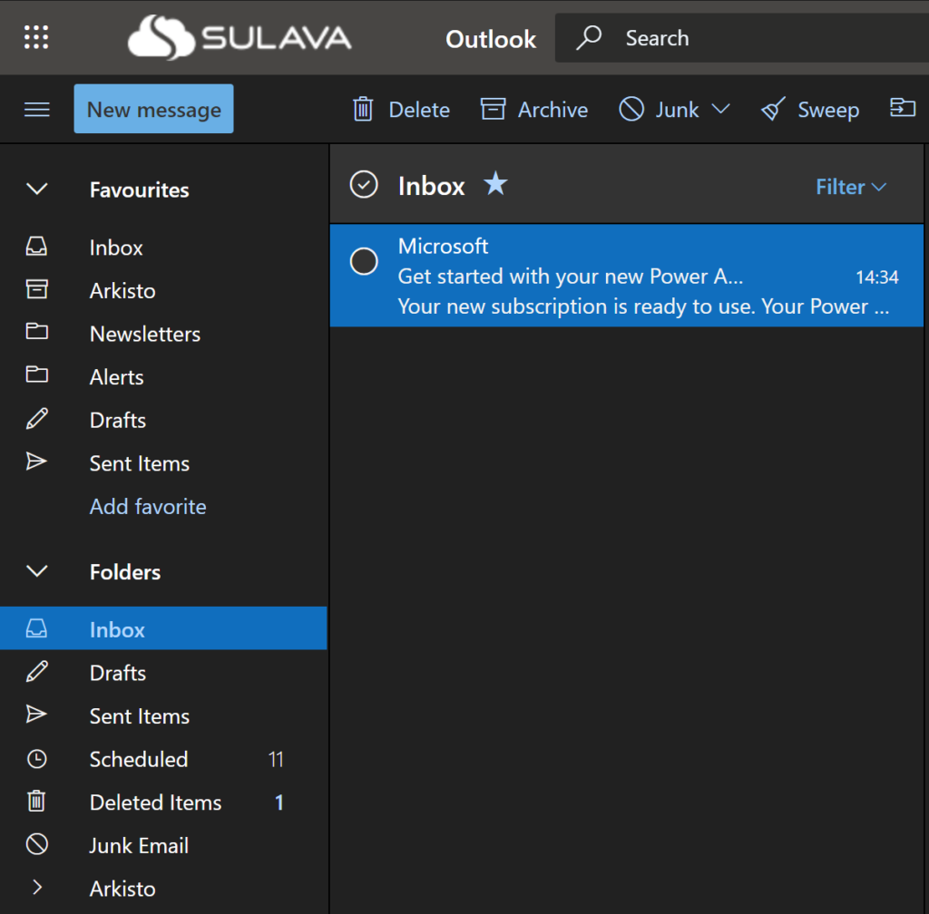Open the app launcher grid
The height and width of the screenshot is (914, 929).
pos(36,37)
